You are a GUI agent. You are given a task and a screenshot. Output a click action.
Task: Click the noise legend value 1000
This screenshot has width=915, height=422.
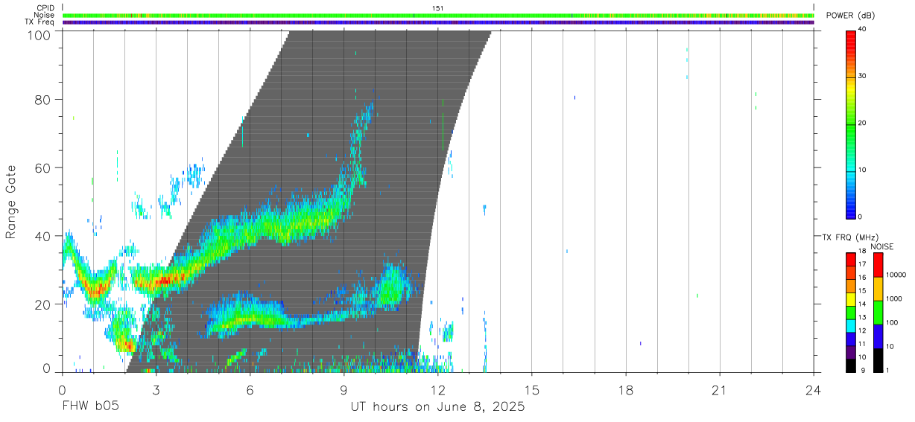click(x=893, y=298)
